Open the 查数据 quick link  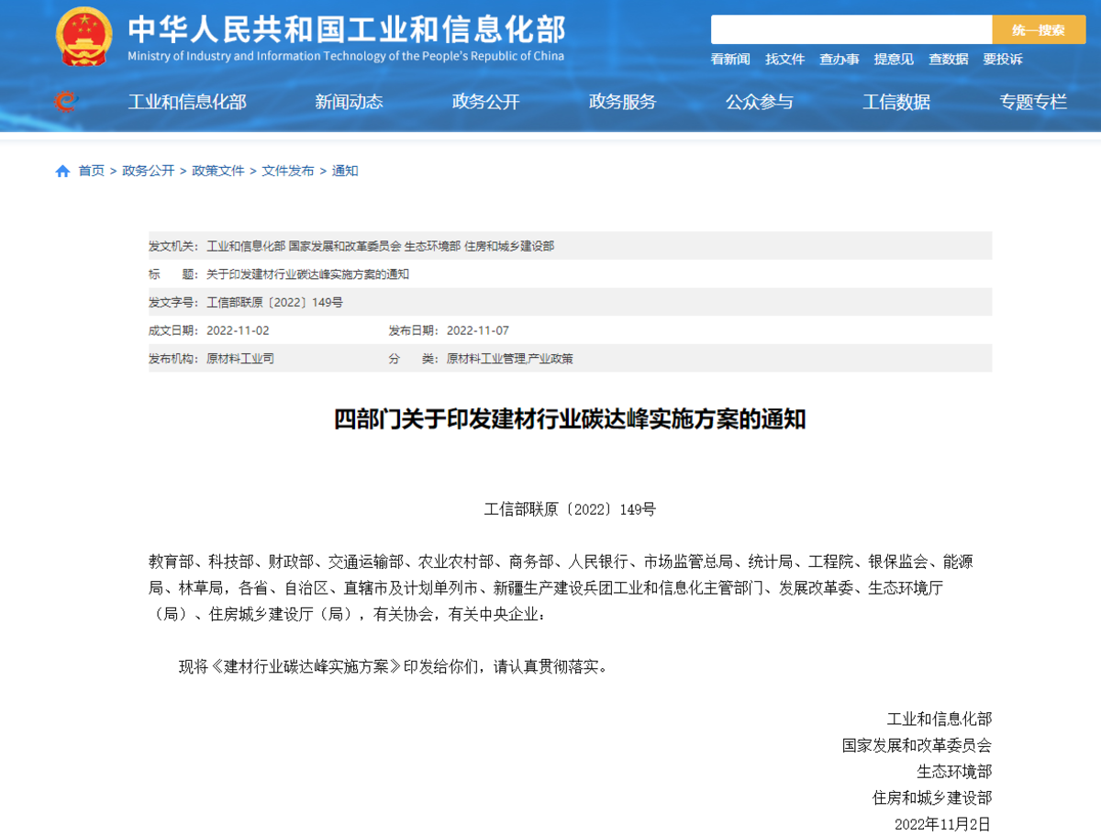click(x=948, y=59)
